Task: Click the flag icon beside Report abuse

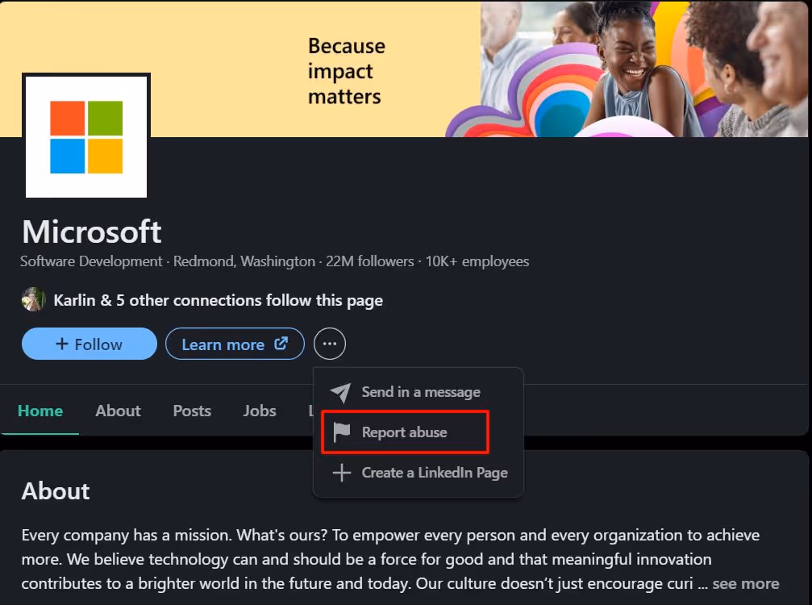Action: 340,432
